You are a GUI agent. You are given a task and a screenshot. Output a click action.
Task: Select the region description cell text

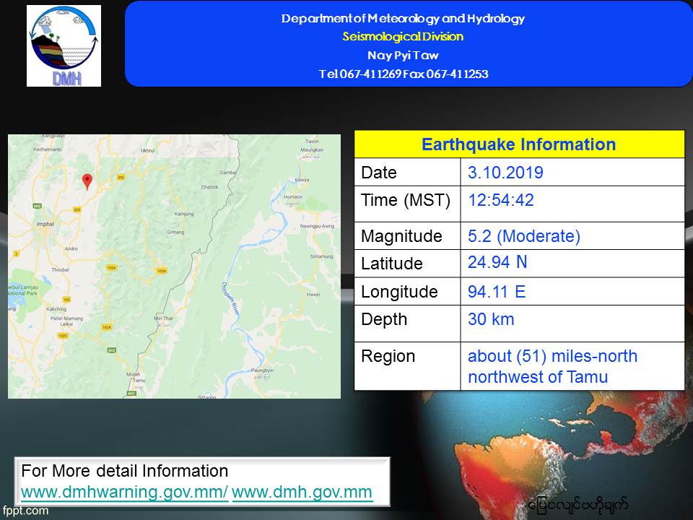pyautogui.click(x=552, y=366)
